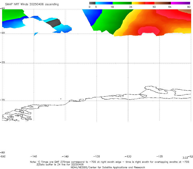Click the longitude label '-125'

pyautogui.click(x=160, y=157)
